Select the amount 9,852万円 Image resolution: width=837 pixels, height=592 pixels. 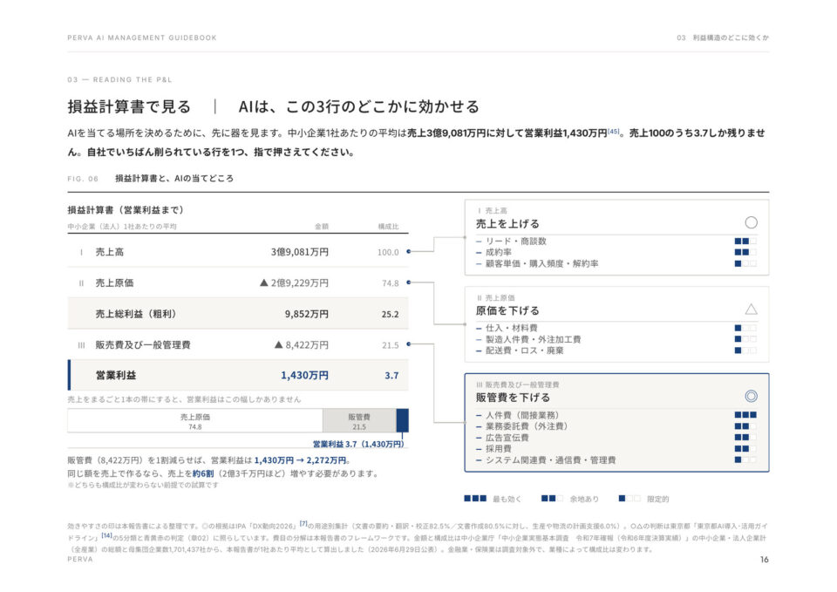coord(306,314)
